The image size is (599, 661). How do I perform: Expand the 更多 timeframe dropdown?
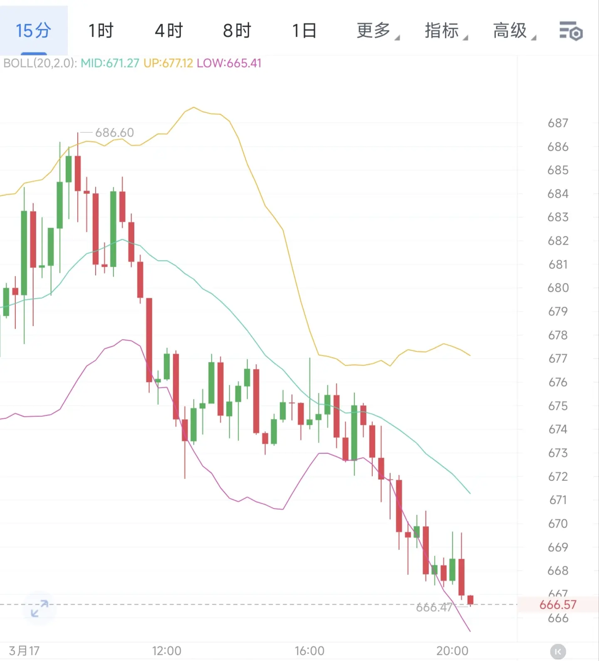coord(378,31)
